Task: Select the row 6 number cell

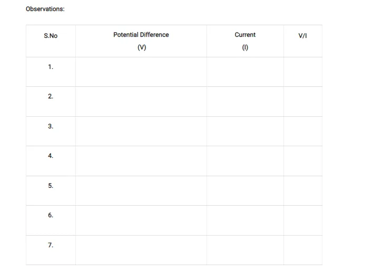Action: click(x=51, y=215)
